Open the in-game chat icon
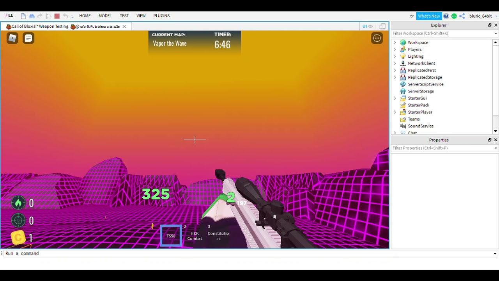The width and height of the screenshot is (499, 281). pos(28,38)
